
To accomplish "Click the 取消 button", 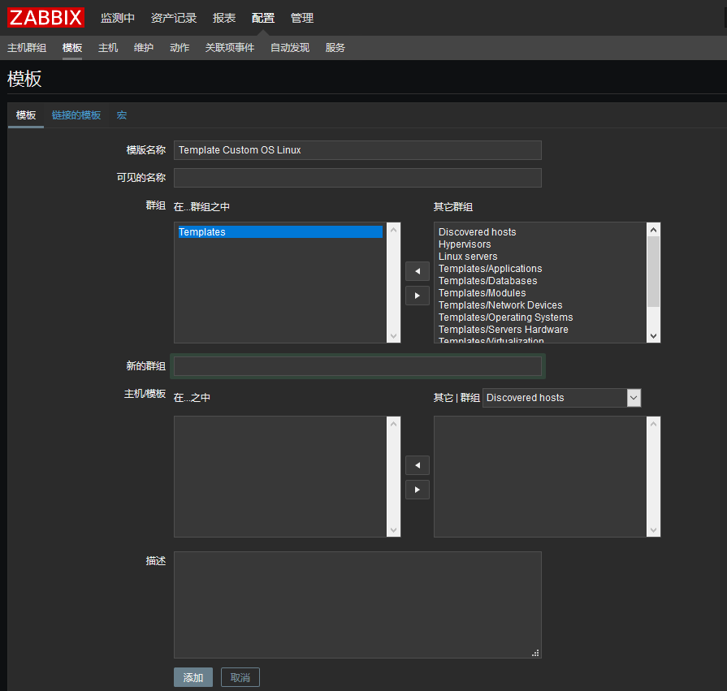I will point(240,677).
